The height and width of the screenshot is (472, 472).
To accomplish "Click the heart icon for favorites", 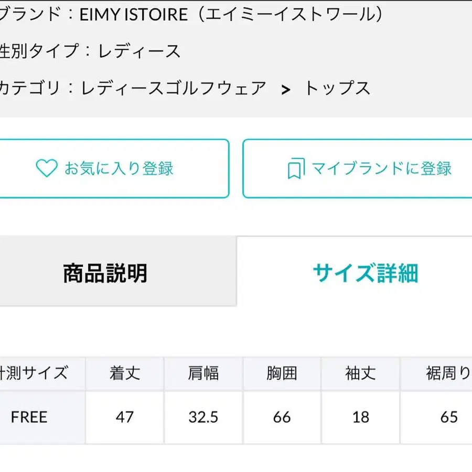I will (x=46, y=168).
